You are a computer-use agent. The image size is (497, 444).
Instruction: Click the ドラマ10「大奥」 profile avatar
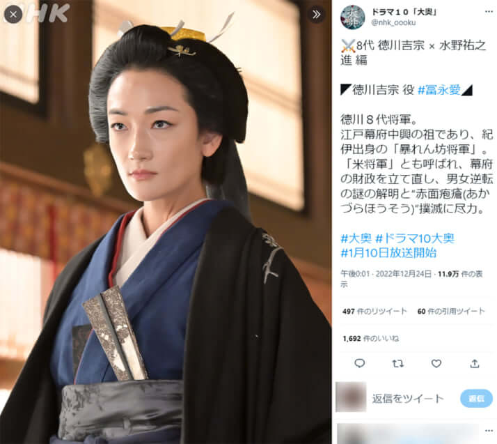click(x=352, y=17)
